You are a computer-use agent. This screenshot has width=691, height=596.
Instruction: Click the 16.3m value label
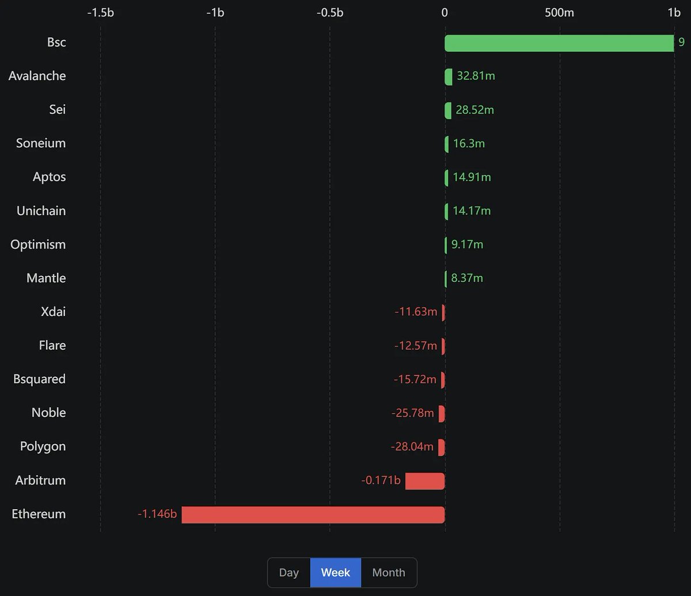[x=469, y=143]
